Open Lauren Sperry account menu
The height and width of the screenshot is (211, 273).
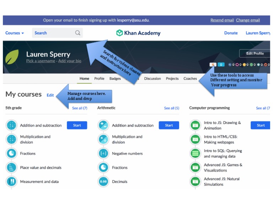click(x=258, y=33)
